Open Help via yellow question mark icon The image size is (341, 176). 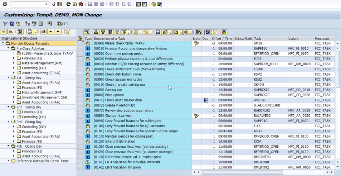click(x=153, y=4)
